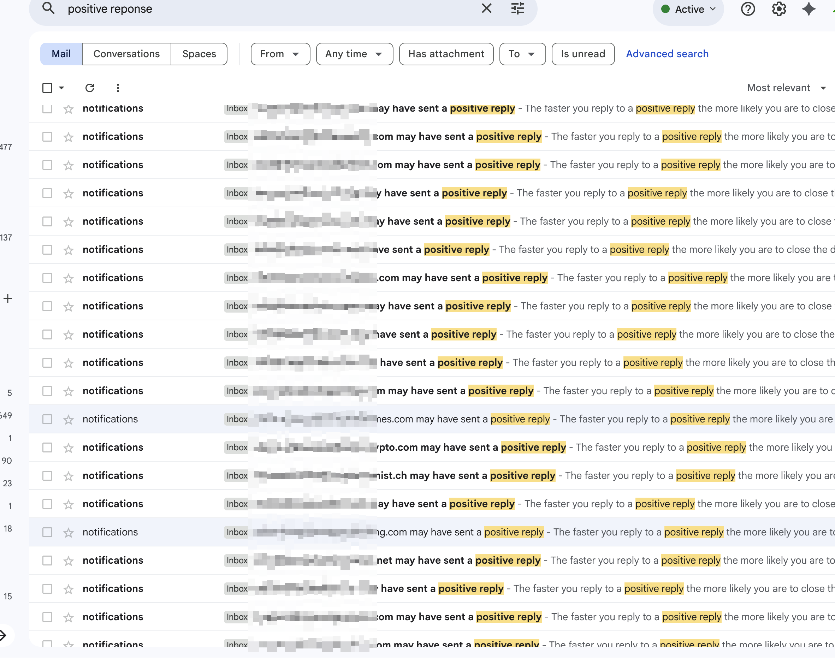835x658 pixels.
Task: Switch to the Spaces tab
Action: [x=199, y=54]
